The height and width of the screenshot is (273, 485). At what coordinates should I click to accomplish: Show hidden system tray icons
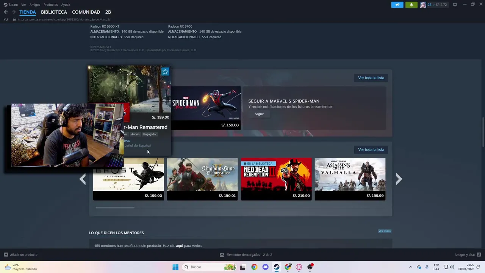click(x=410, y=267)
